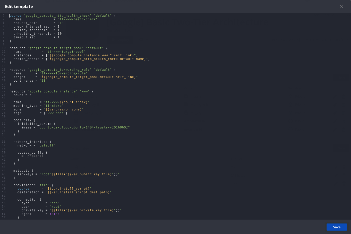The height and width of the screenshot is (234, 351).
Task: Click the false value on the agent line
Action: pos(54,214)
